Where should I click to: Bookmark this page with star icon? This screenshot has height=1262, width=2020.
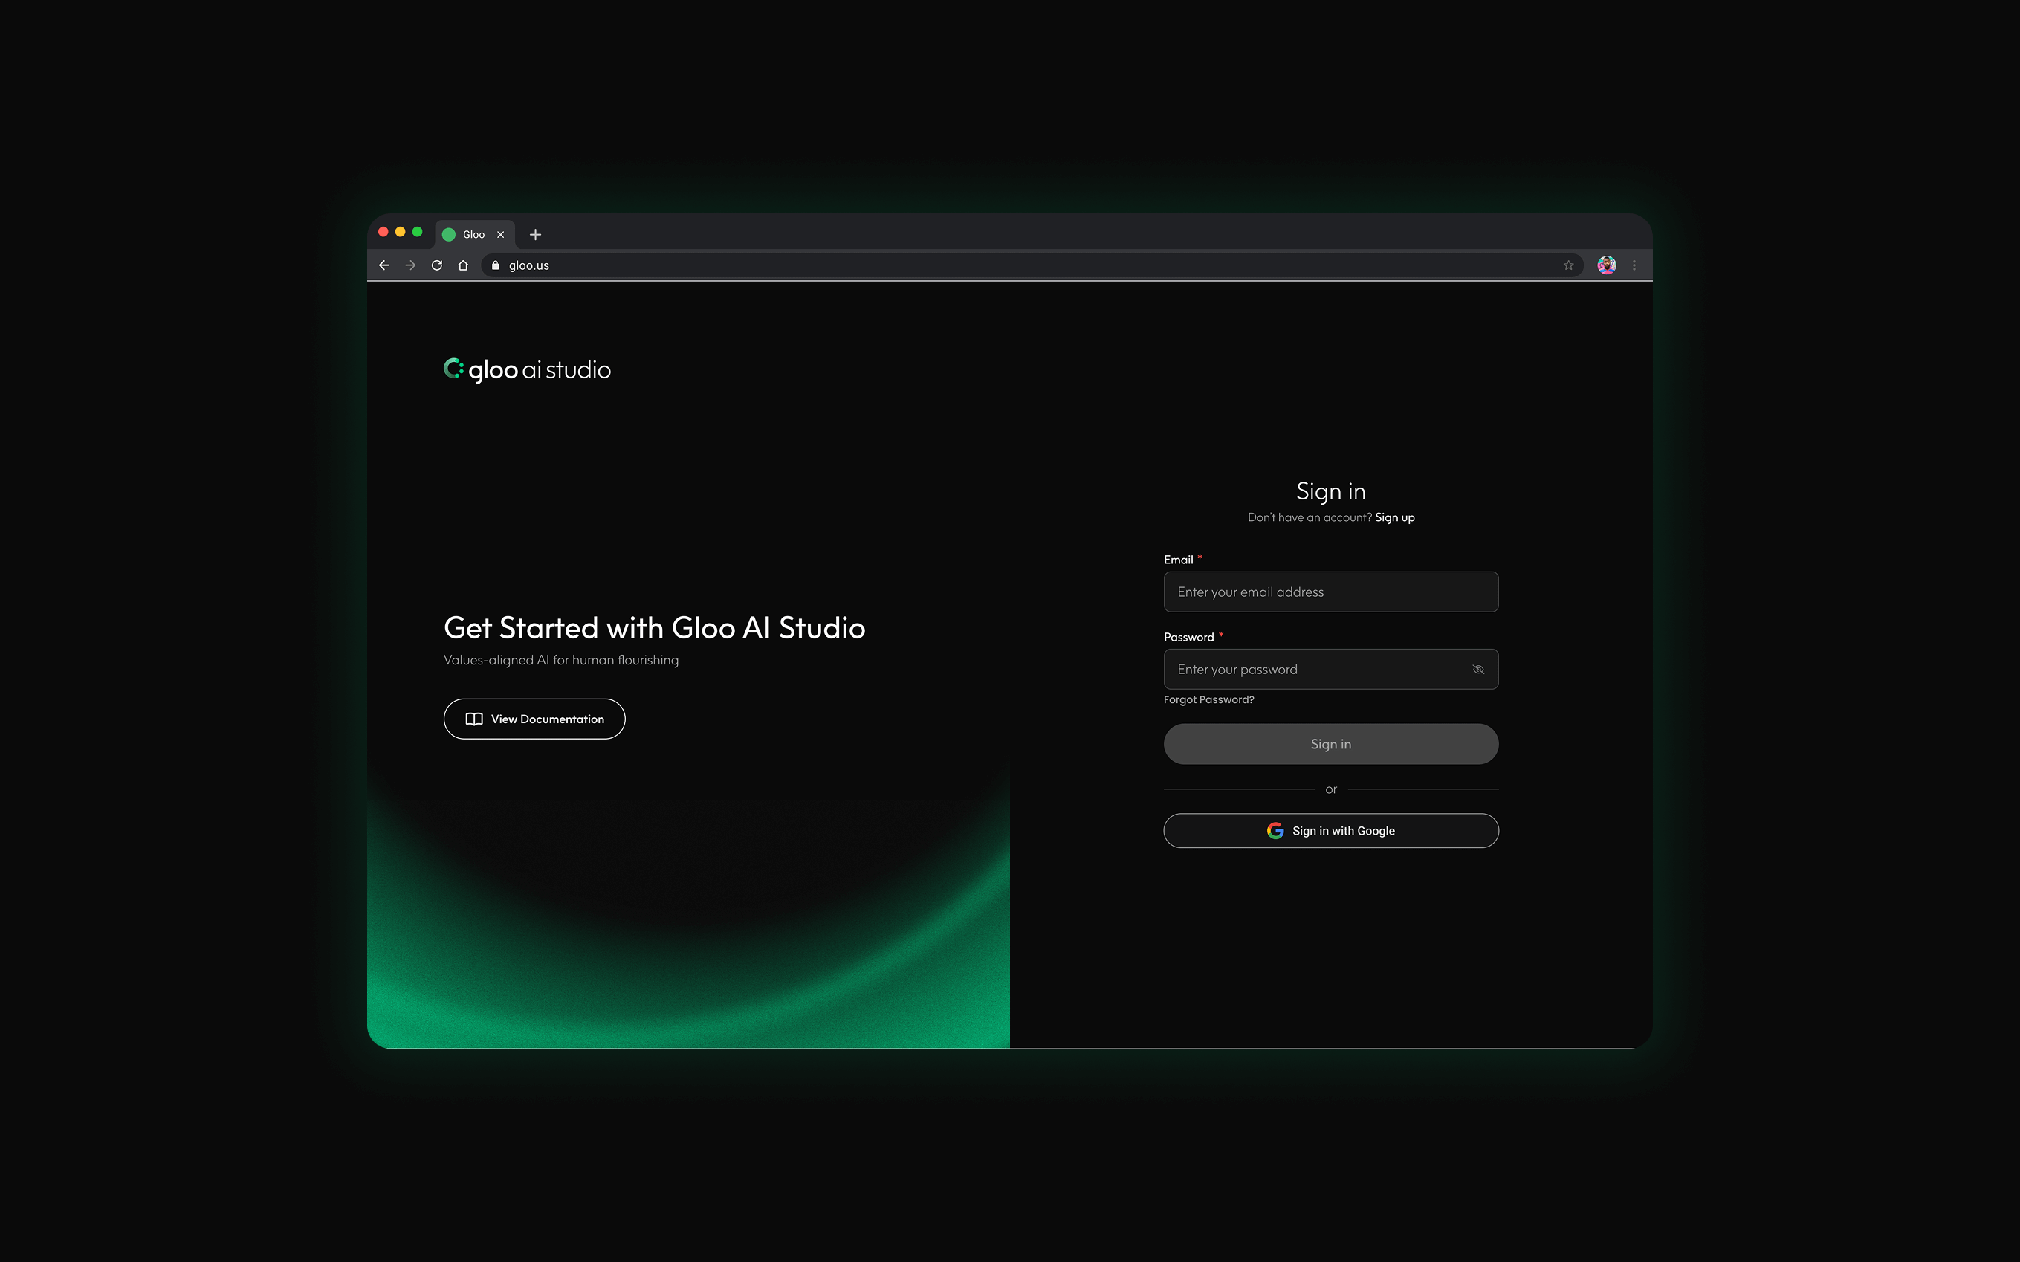coord(1568,265)
